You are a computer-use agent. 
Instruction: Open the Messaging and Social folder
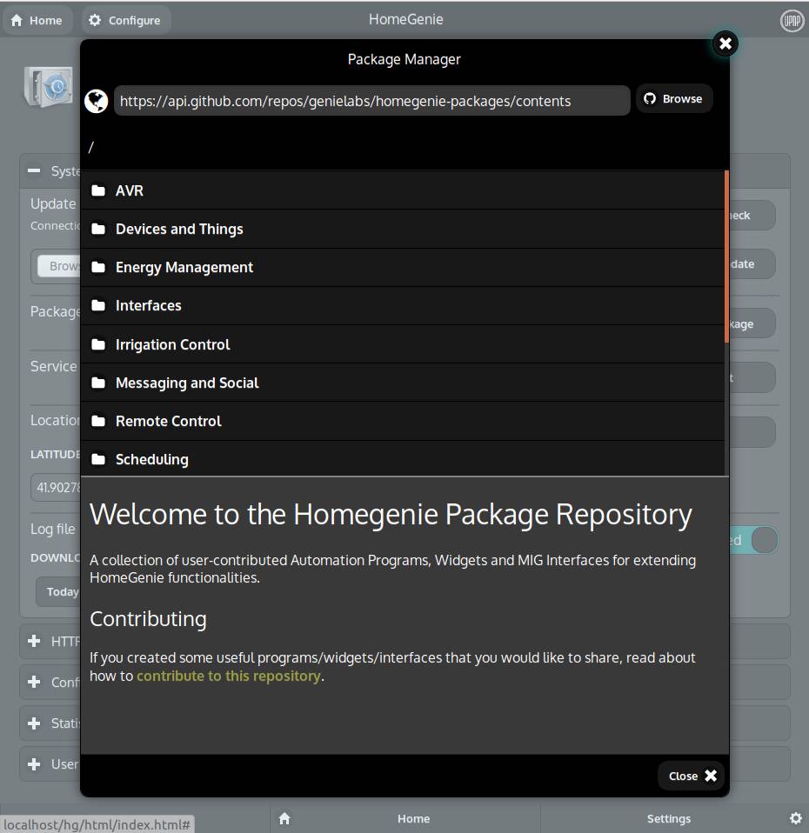pyautogui.click(x=403, y=383)
